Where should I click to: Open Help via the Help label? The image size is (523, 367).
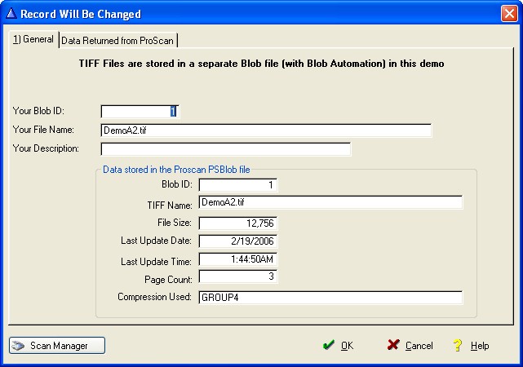tap(480, 346)
